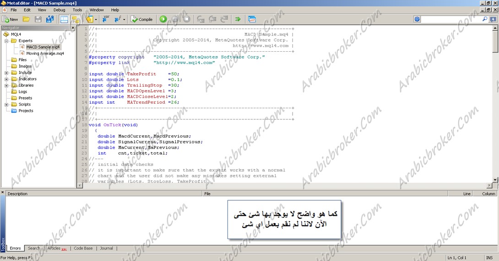Click the File column header
This screenshot has height=261, width=499.
[325, 194]
